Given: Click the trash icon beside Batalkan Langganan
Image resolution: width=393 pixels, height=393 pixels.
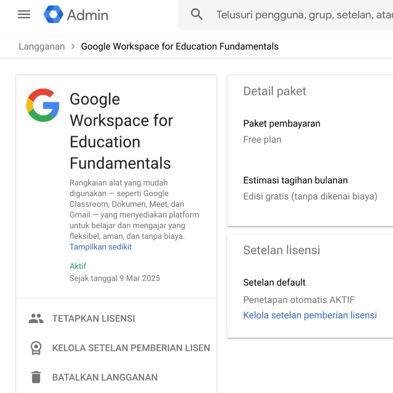Looking at the screenshot, I should pos(35,377).
